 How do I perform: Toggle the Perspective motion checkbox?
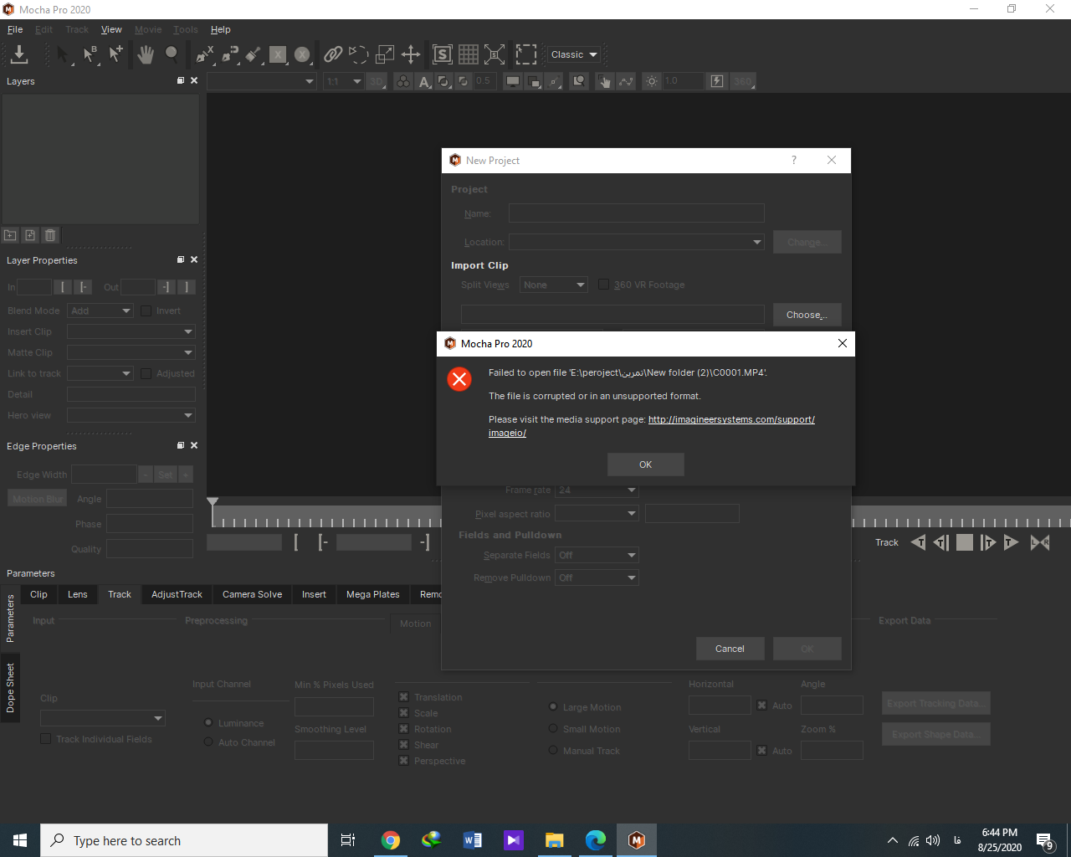(x=404, y=761)
